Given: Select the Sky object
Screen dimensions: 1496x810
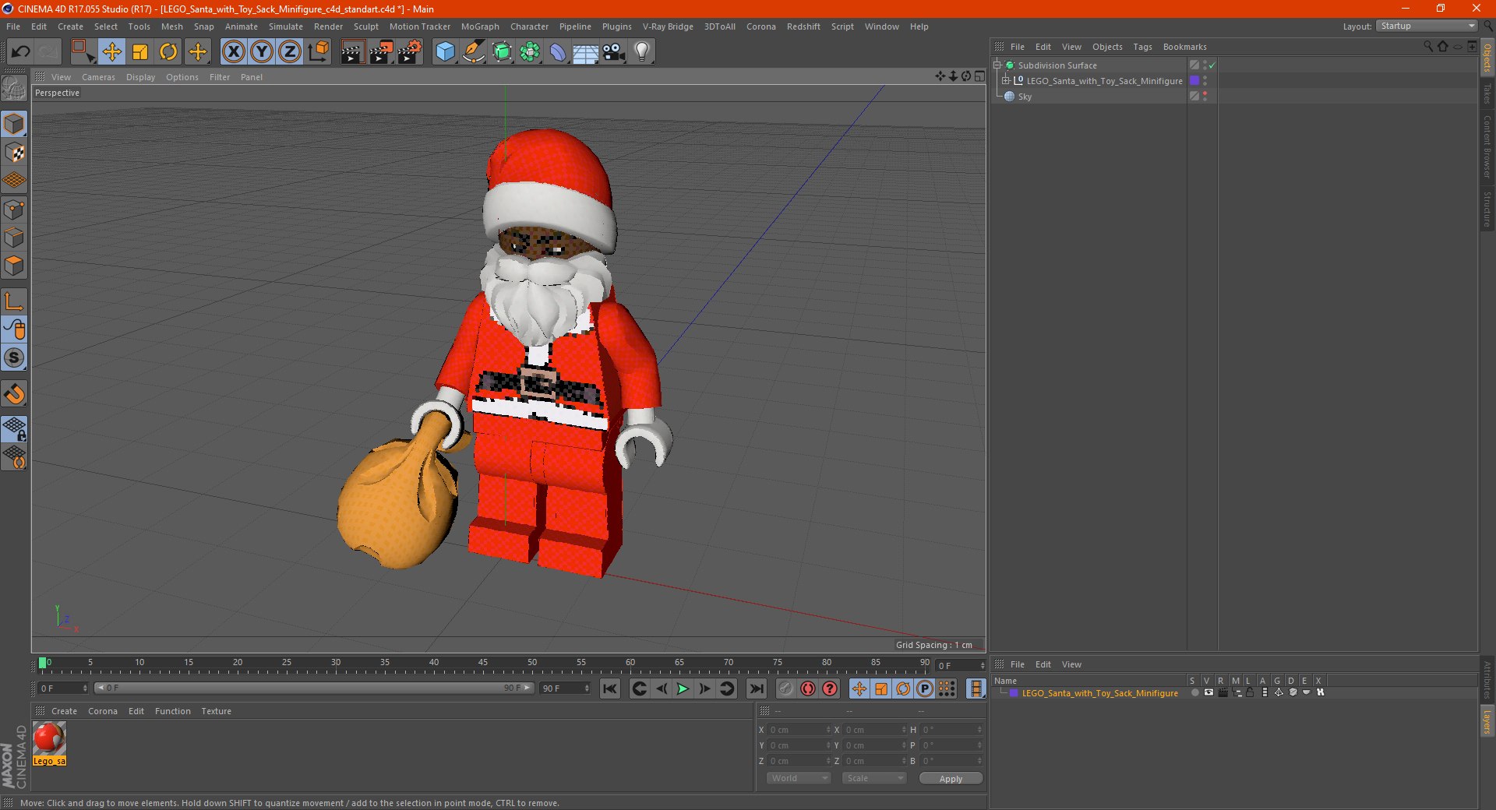Looking at the screenshot, I should pyautogui.click(x=1025, y=97).
